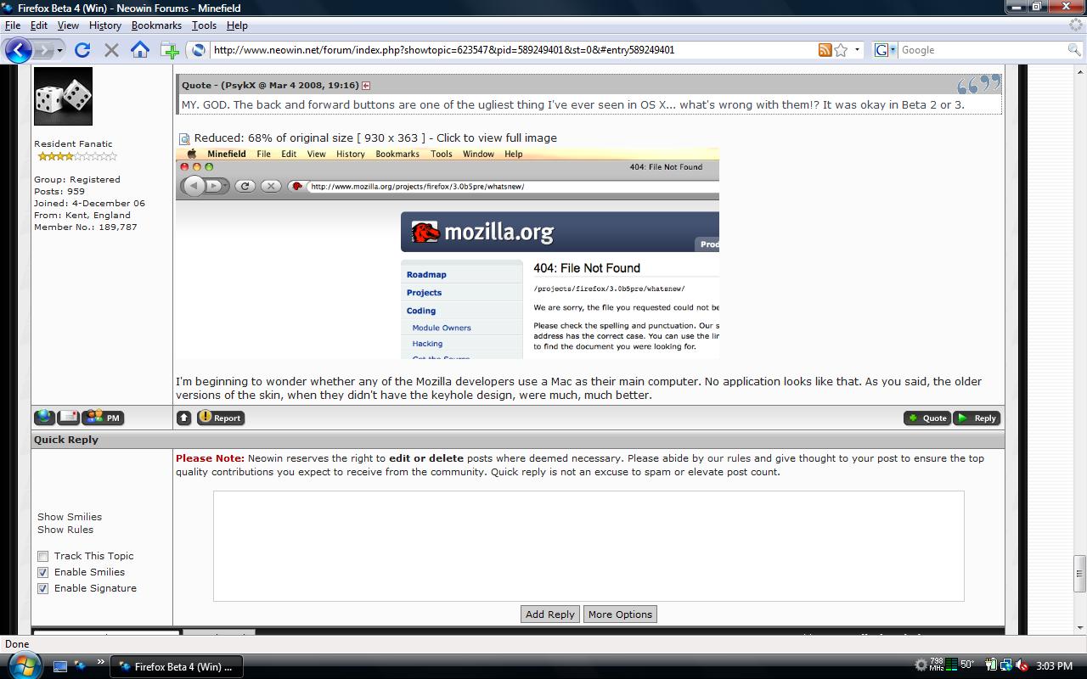
Task: Click the reduced image magnifier icon
Action: click(184, 138)
